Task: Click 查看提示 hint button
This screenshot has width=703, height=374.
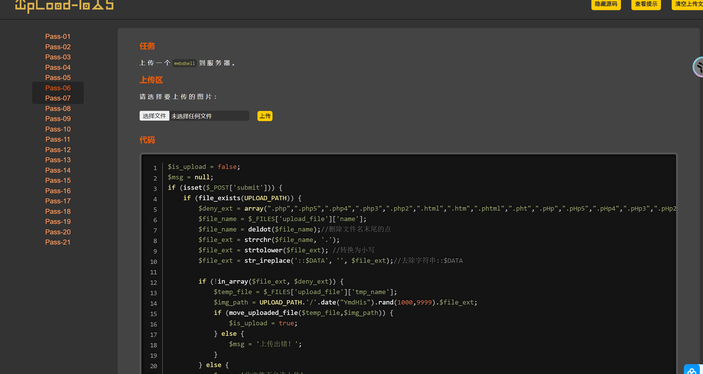Action: coord(646,4)
